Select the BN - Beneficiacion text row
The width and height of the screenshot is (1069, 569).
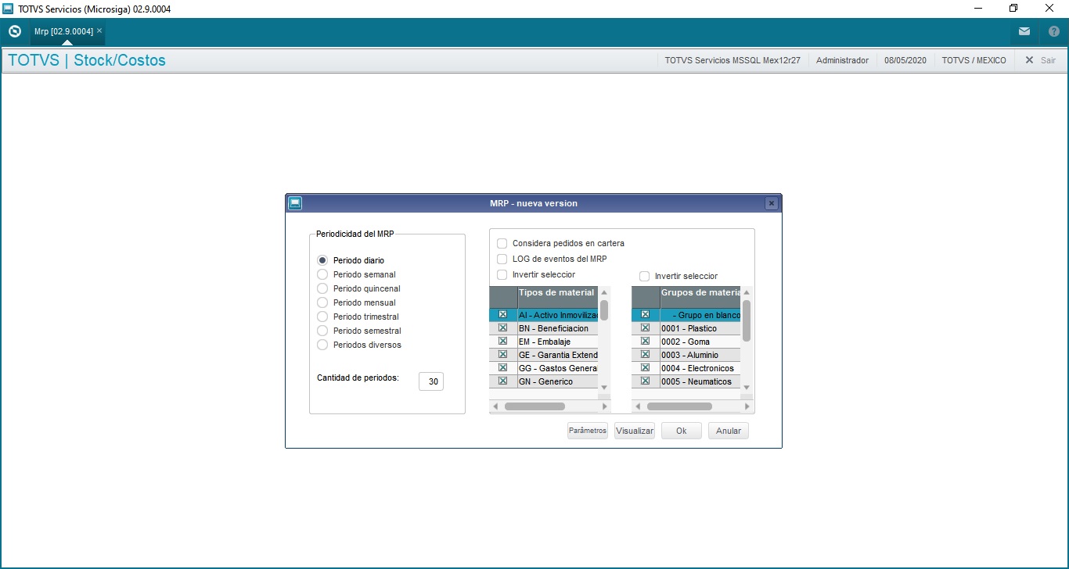[557, 328]
